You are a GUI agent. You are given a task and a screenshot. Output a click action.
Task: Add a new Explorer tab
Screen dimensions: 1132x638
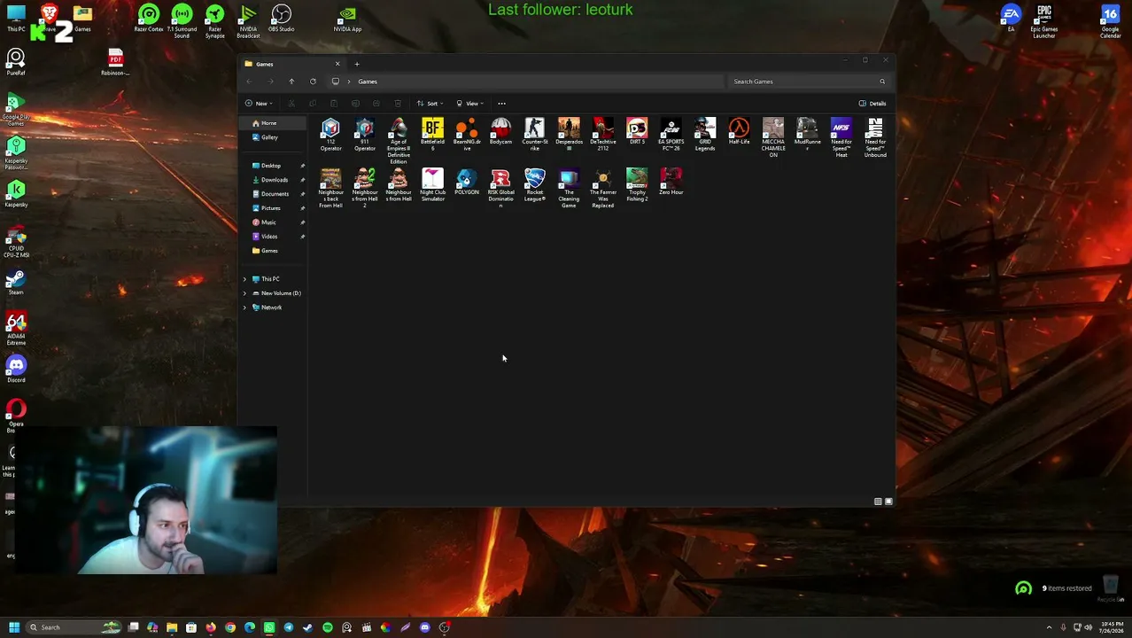tap(357, 64)
